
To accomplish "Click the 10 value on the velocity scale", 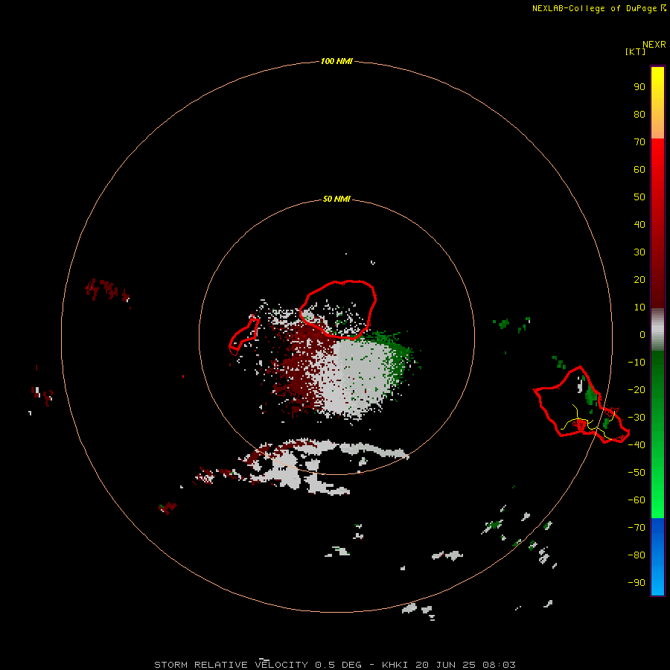I will click(639, 307).
